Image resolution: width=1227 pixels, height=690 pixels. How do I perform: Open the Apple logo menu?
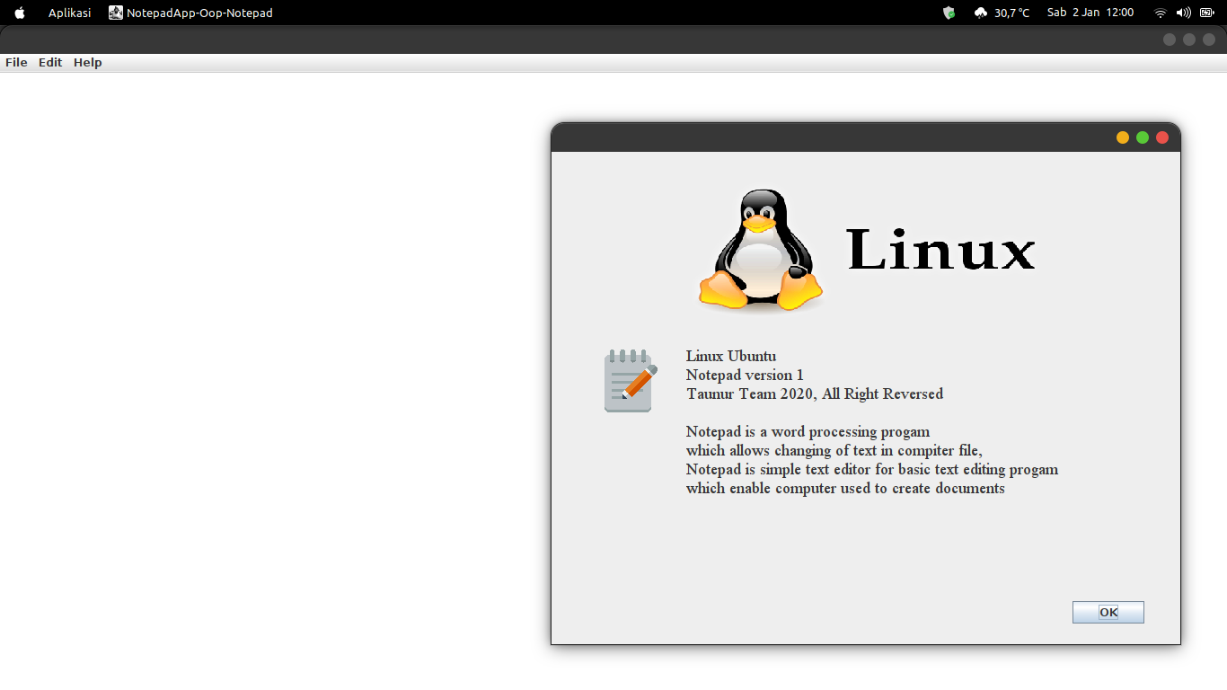19,13
